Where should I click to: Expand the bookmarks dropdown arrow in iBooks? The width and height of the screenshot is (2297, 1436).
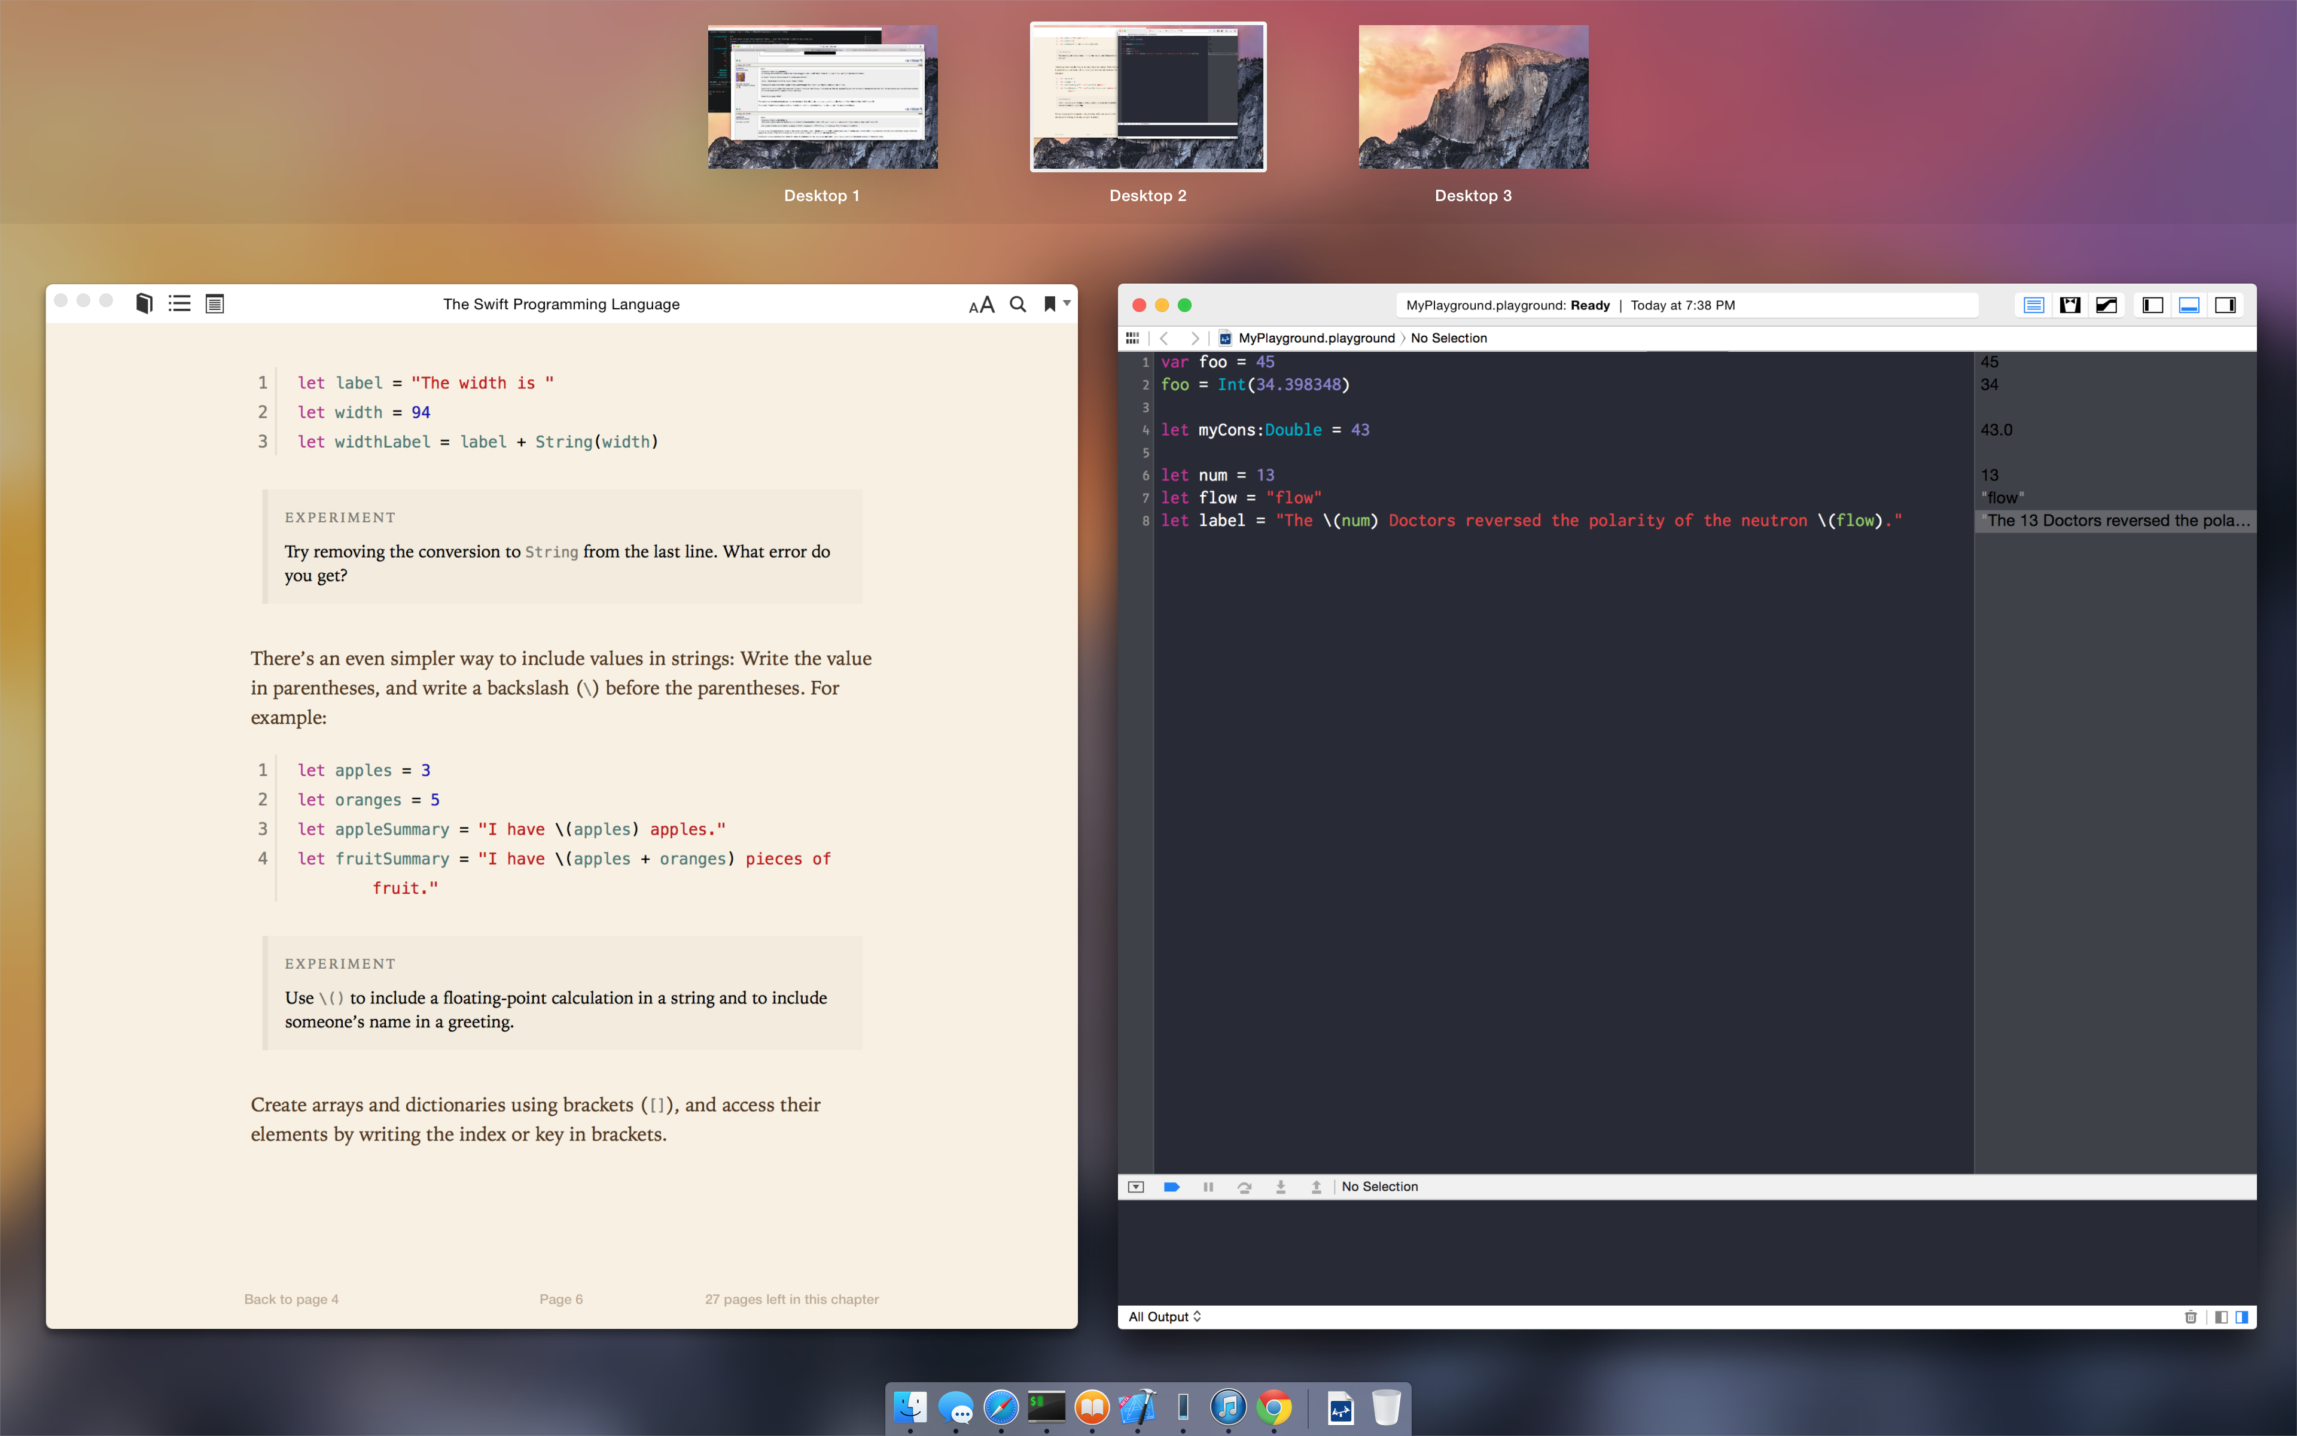click(1067, 304)
